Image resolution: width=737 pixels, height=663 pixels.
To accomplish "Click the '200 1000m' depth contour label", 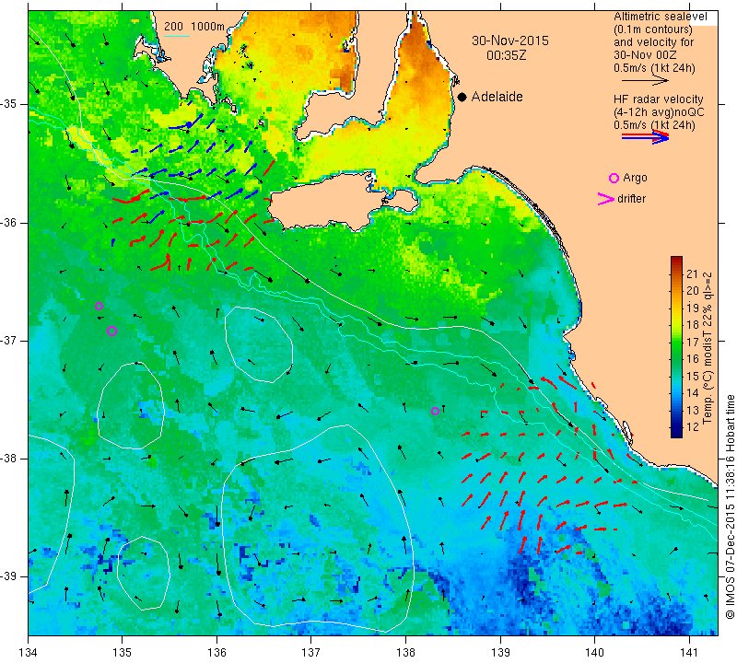I will (x=194, y=27).
